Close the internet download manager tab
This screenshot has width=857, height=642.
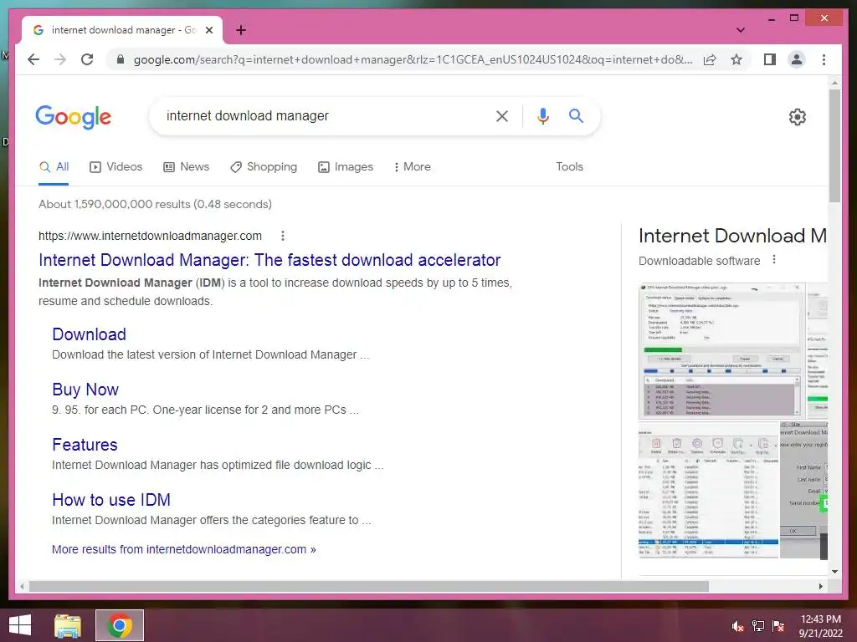click(209, 30)
